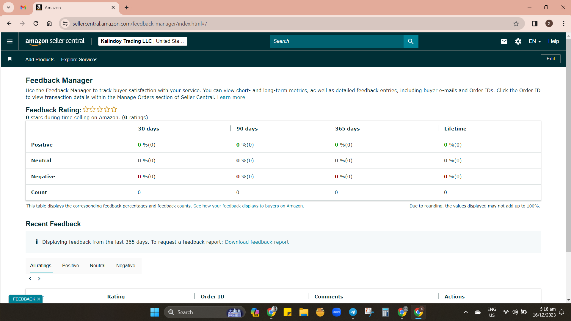Viewport: 571px width, 321px height.
Task: Open the settings gear icon
Action: point(518,41)
